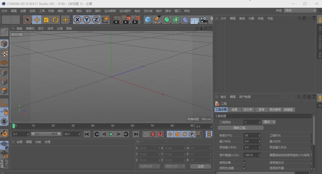
Task: Activate the Scale tool in top toolbar
Action: [46, 20]
